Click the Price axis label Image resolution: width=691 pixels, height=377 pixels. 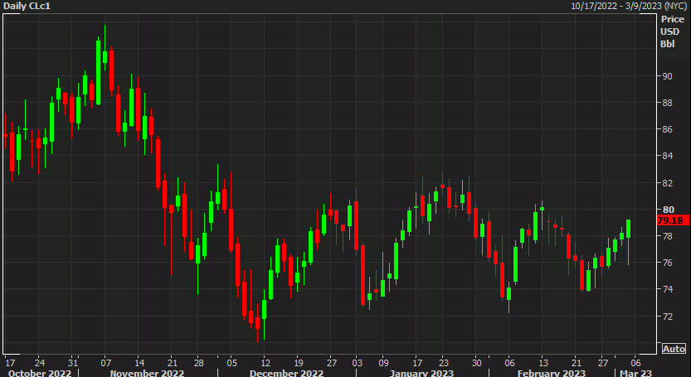tap(672, 20)
